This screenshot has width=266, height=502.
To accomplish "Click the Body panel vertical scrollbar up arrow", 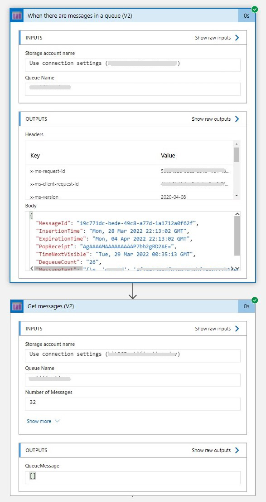I will [237, 214].
